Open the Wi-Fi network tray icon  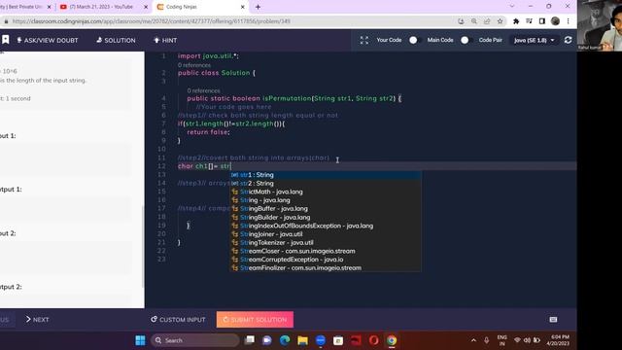[517, 340]
